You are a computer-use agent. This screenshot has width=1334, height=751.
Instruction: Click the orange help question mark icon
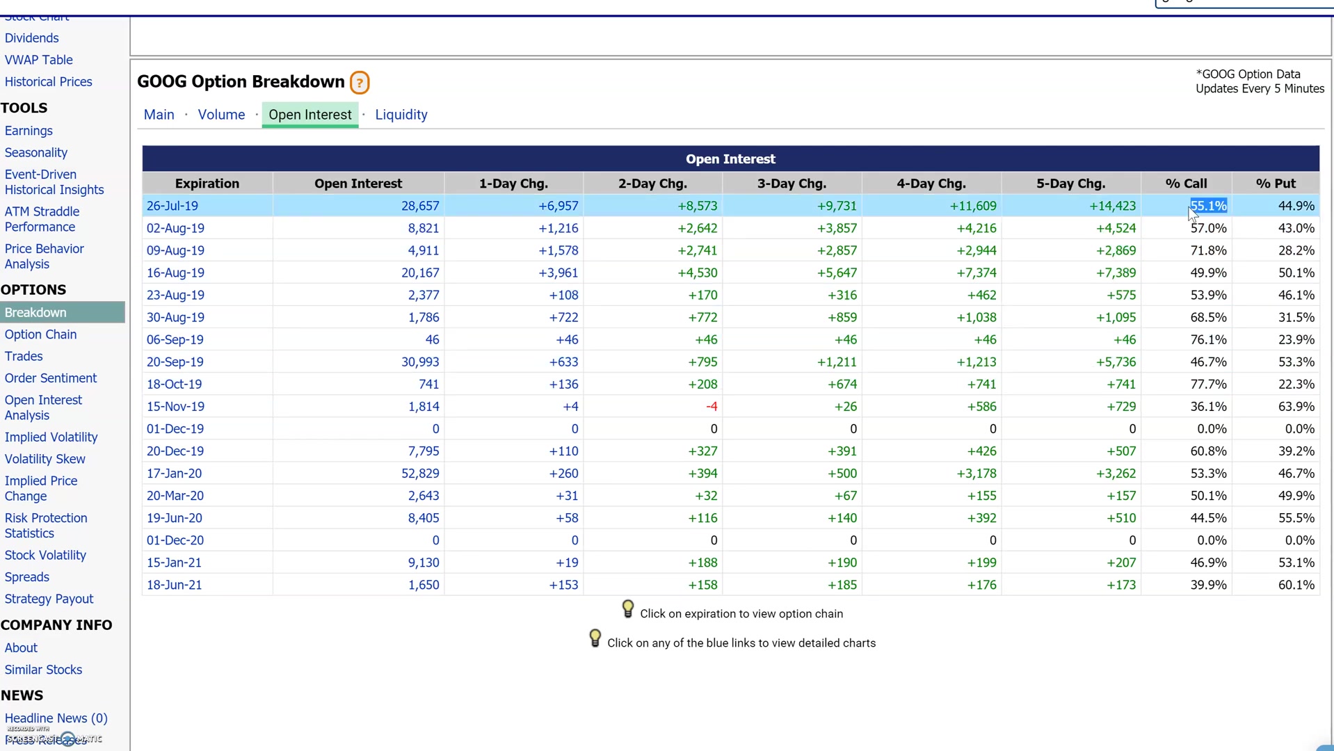point(360,83)
